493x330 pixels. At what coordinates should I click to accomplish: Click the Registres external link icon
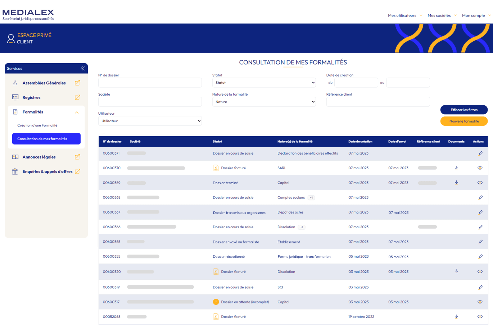point(77,97)
